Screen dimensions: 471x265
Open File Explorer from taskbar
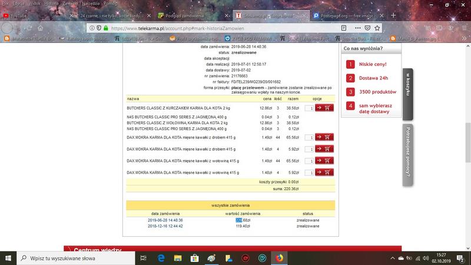coord(178,258)
